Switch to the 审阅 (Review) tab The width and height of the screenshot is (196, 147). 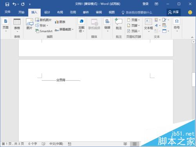pyautogui.click(x=99, y=12)
